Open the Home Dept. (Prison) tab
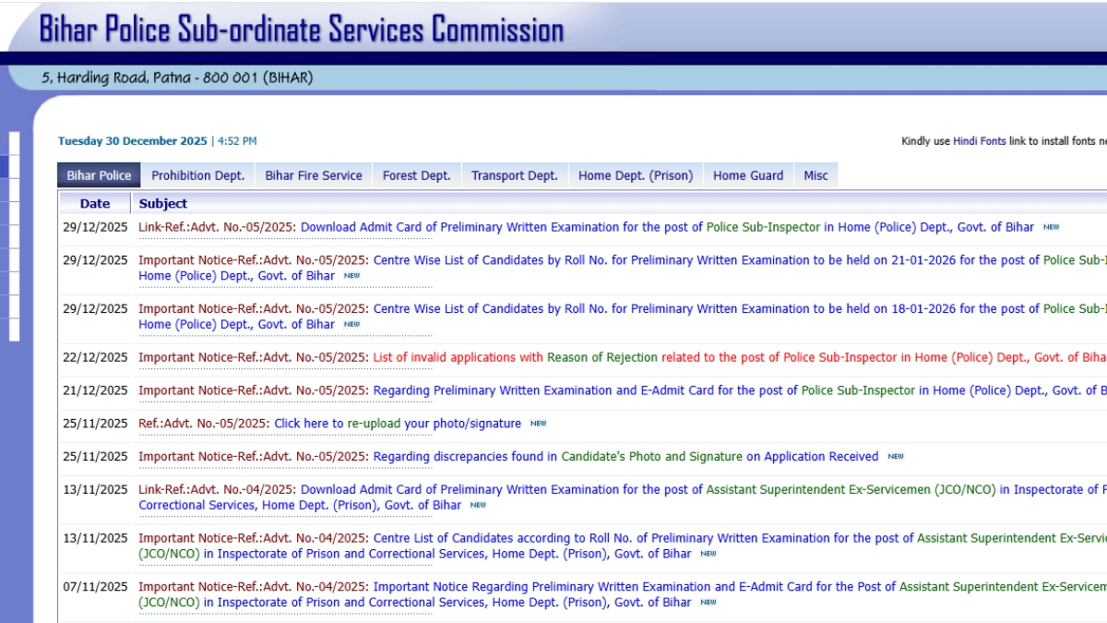 tap(635, 175)
